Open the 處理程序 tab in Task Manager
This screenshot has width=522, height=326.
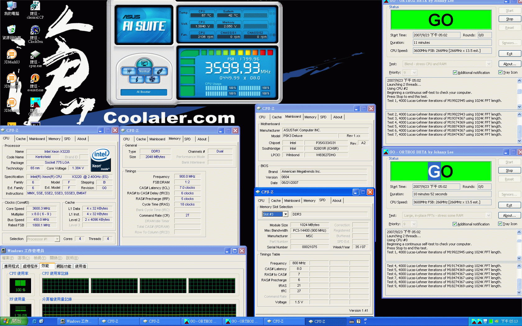[30, 266]
